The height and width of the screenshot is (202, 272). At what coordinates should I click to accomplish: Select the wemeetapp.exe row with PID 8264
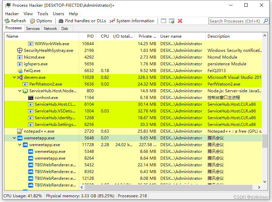[133, 158]
